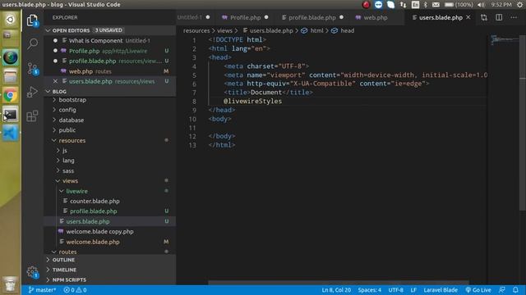Close the users.blade.php tab
The width and height of the screenshot is (526, 295).
click(468, 17)
